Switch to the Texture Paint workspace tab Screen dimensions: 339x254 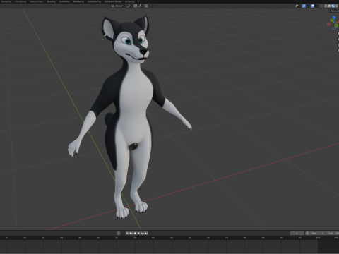[37, 1]
